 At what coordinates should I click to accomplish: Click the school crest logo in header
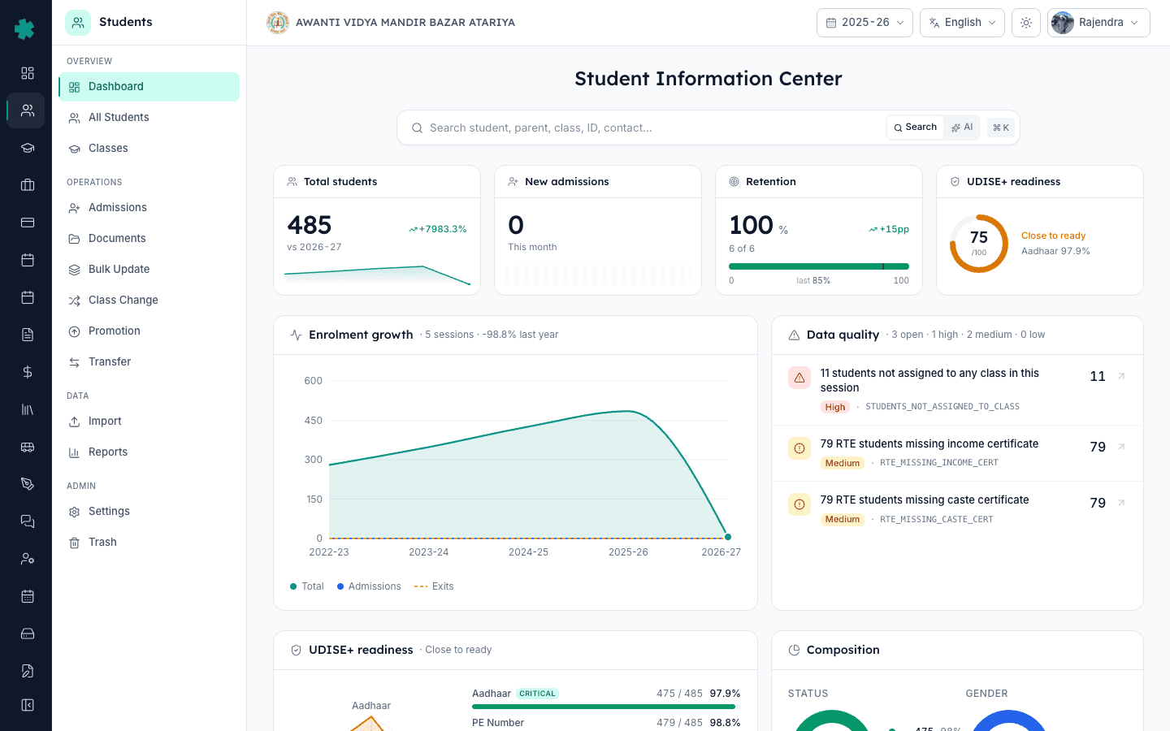(278, 23)
